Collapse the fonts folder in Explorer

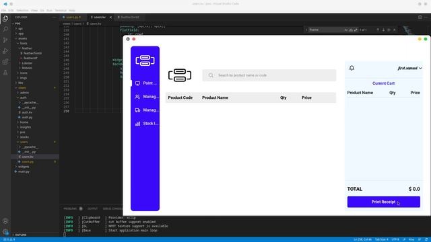pyautogui.click(x=24, y=43)
